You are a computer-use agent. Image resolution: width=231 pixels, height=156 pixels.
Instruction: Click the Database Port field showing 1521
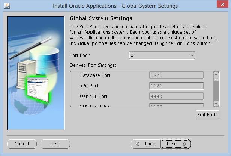pos(177,75)
